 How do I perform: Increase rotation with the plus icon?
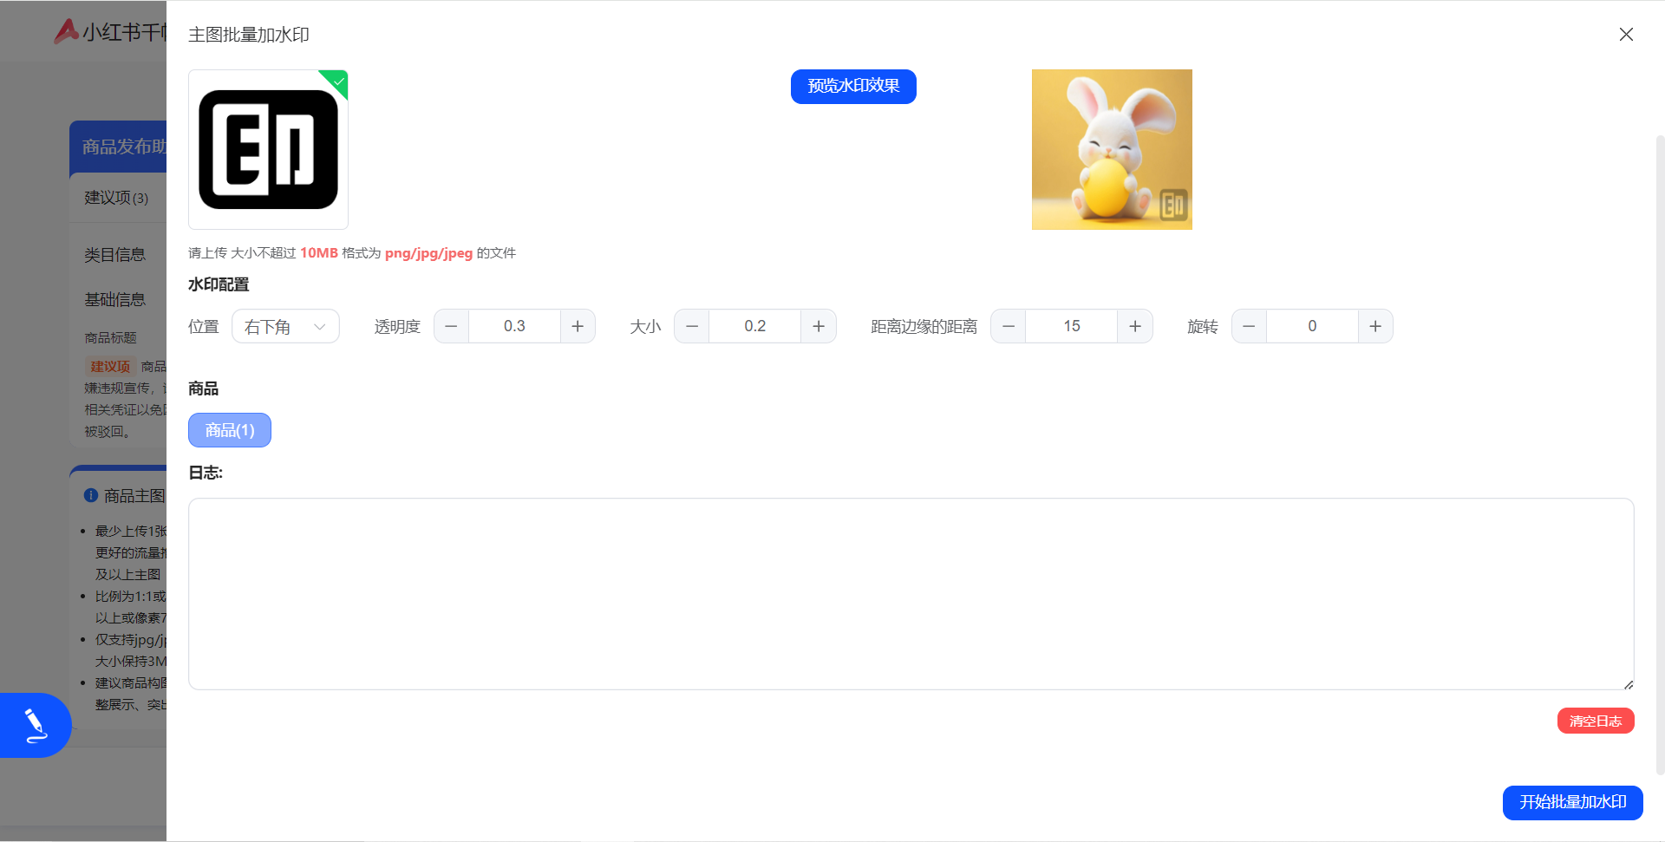tap(1375, 327)
